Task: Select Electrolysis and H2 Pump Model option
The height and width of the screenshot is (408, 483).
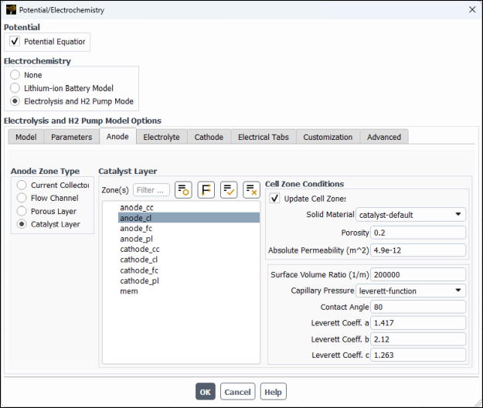Action: click(x=15, y=101)
